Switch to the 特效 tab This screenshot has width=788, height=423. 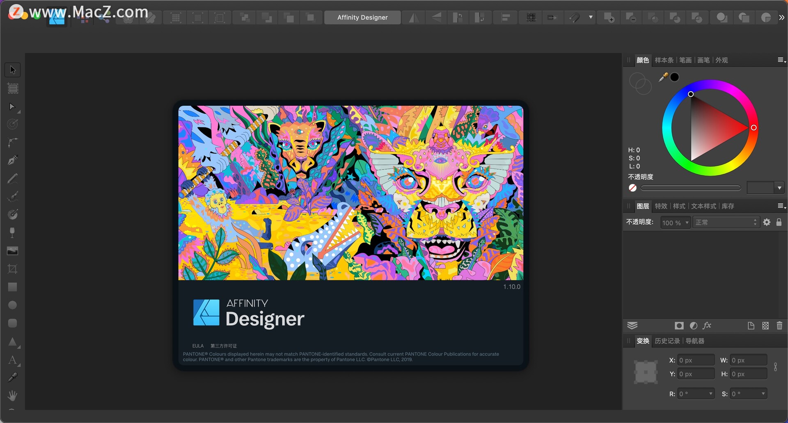661,206
